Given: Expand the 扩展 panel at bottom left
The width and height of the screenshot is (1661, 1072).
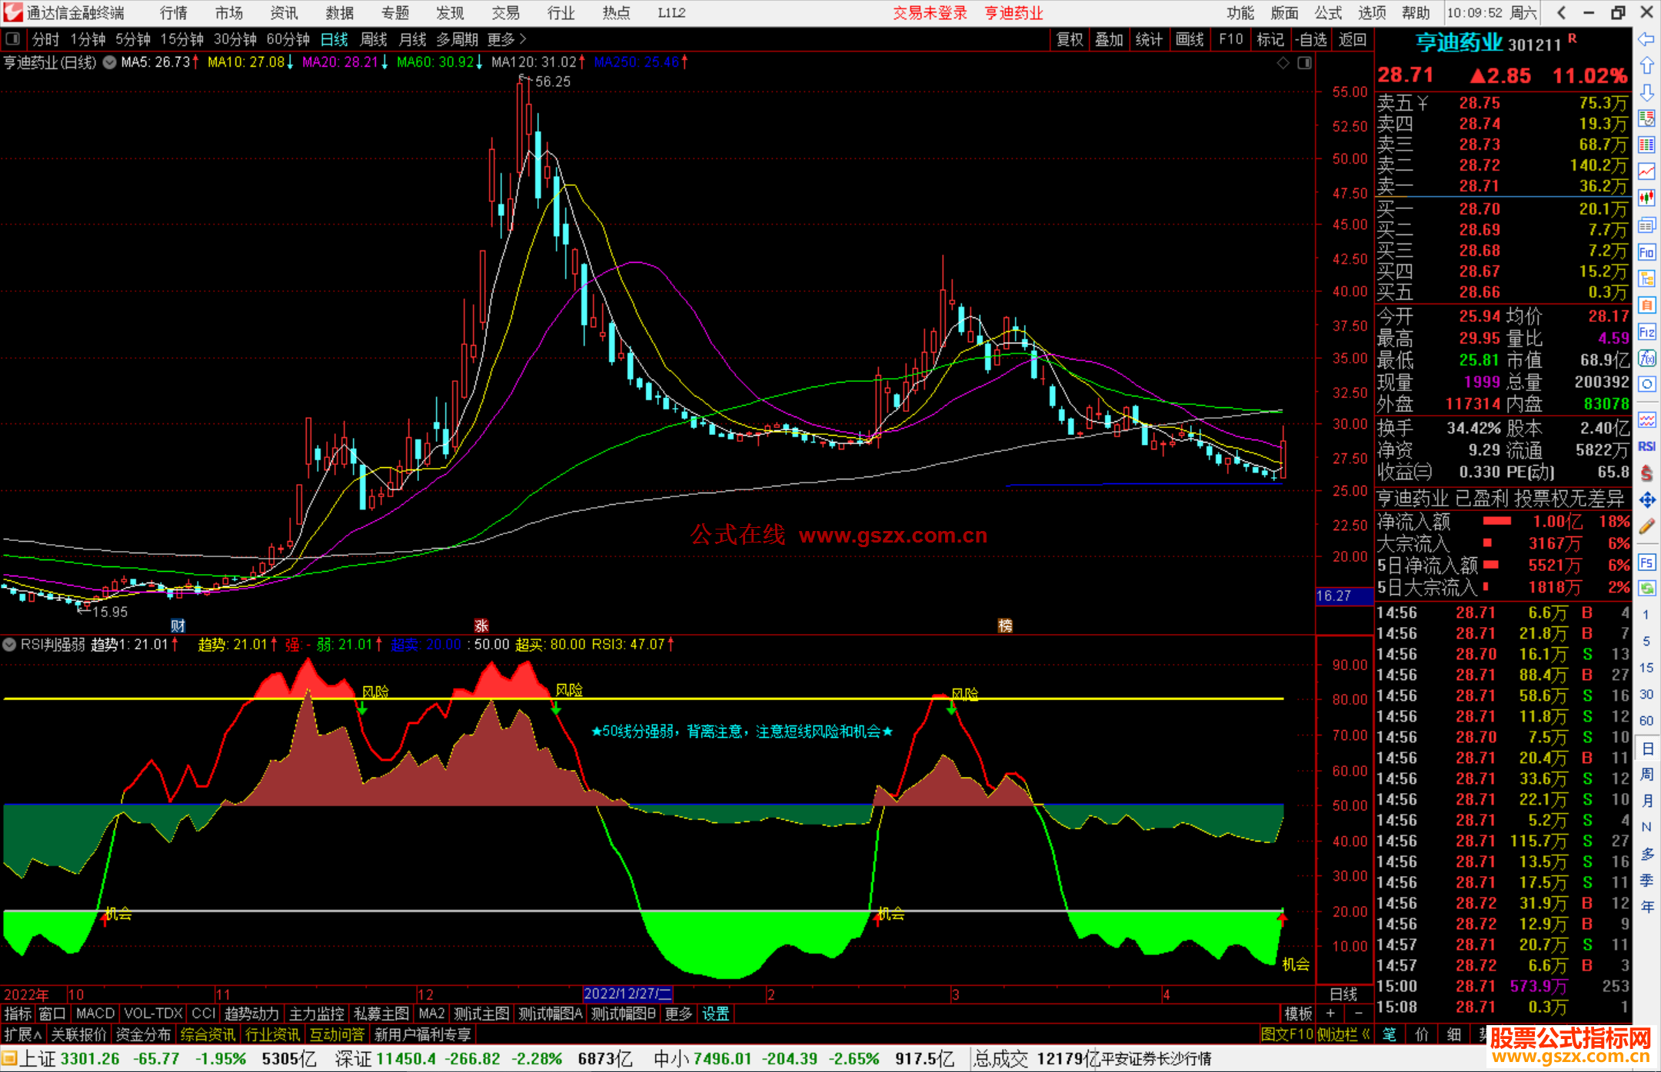Looking at the screenshot, I should point(23,1034).
